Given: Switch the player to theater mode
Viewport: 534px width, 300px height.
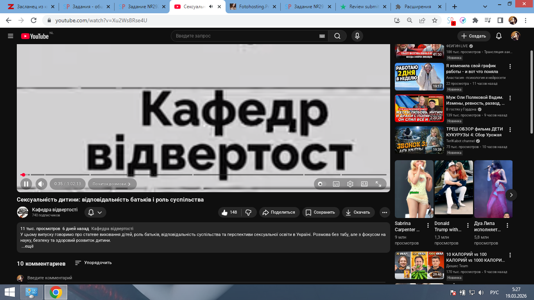Looking at the screenshot, I should pyautogui.click(x=364, y=184).
